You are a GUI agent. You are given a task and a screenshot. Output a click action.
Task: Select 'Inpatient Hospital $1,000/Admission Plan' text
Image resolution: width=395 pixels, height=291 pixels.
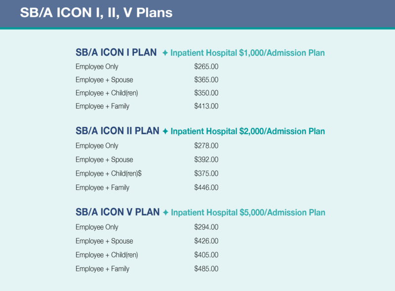(x=247, y=53)
